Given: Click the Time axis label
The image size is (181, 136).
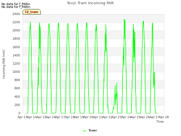Looking at the screenshot, I should click(160, 122).
